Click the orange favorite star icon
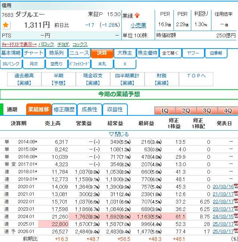The image size is (238, 242). (6, 25)
